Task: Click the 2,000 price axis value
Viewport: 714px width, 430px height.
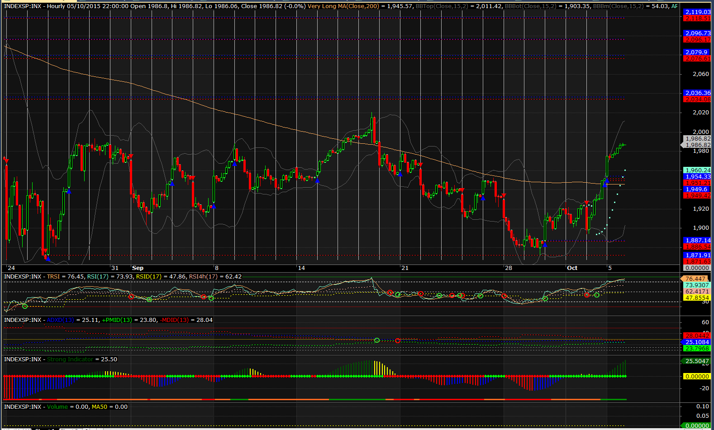Action: point(701,132)
